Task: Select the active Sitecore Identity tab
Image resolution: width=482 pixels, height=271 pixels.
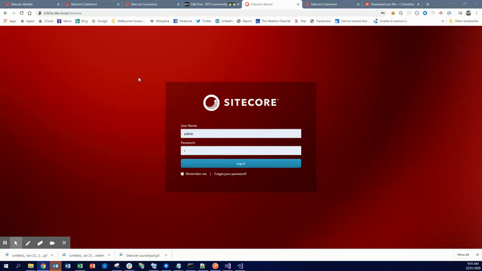Action: [x=272, y=4]
